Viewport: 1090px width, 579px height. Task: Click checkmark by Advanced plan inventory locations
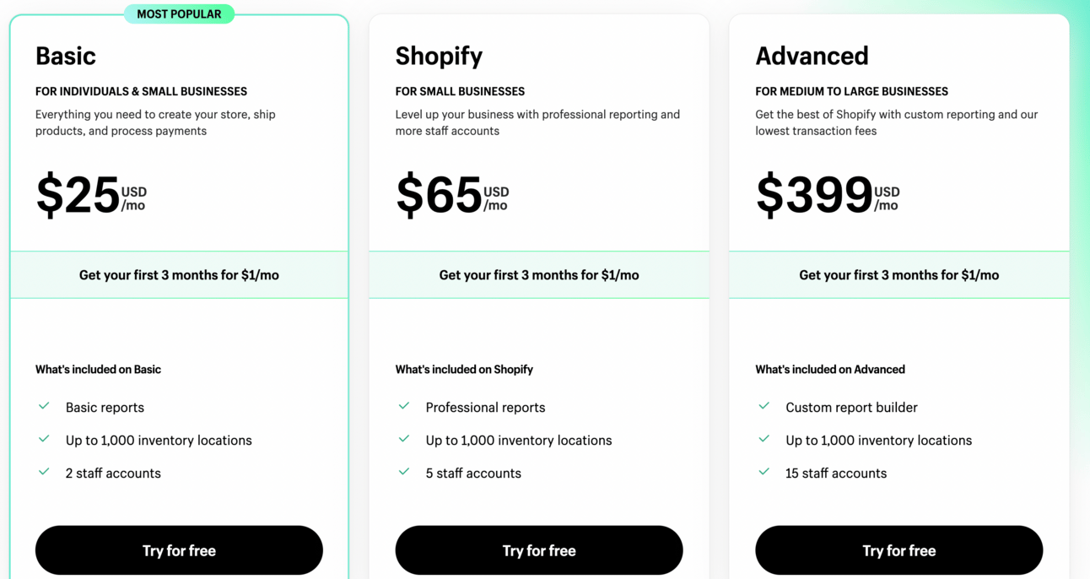764,439
